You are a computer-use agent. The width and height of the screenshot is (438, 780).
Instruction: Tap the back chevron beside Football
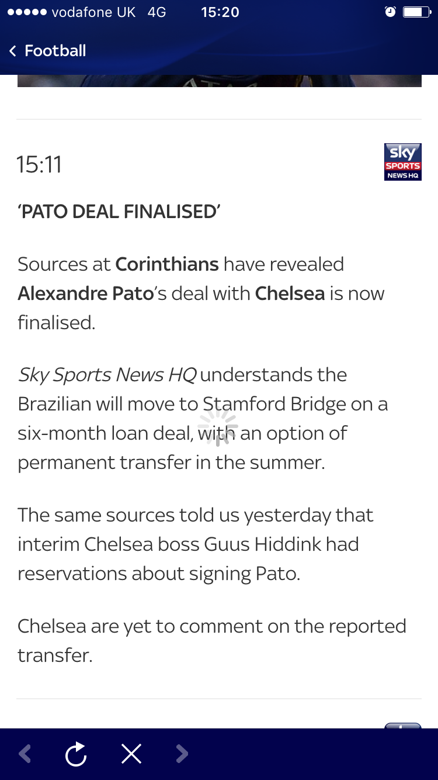tap(13, 51)
